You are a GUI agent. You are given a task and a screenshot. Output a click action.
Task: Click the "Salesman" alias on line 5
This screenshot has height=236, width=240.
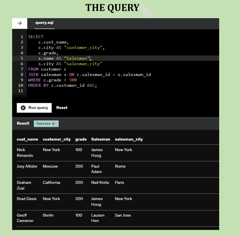tap(77, 58)
